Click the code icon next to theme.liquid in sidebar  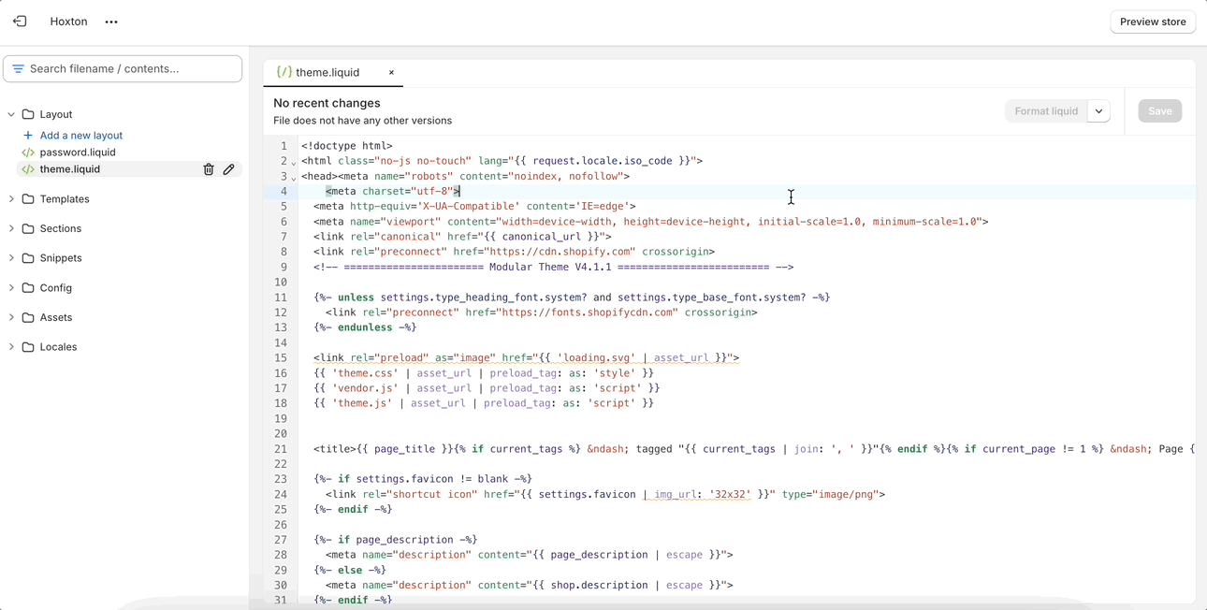(28, 169)
